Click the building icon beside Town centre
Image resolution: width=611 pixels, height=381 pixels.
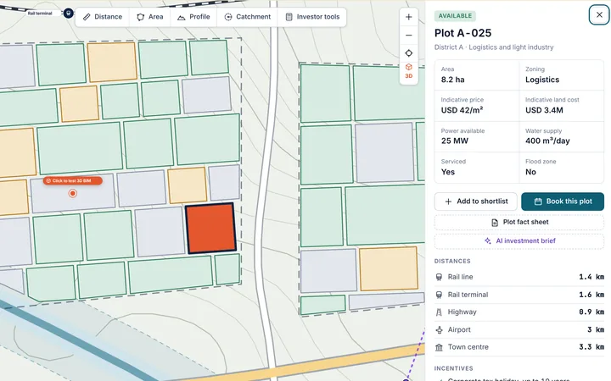440,347
